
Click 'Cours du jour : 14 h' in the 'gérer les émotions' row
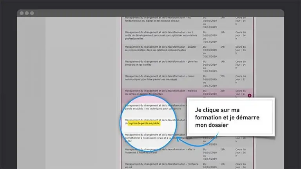point(241,65)
